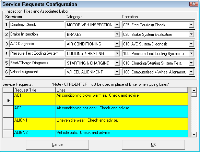
Task: Click the Pressure Test Cooling System field
Action: click(x=37, y=53)
